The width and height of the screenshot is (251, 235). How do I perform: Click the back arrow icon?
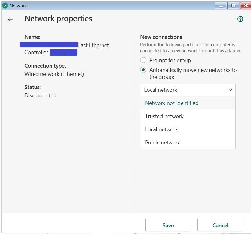pos(11,19)
